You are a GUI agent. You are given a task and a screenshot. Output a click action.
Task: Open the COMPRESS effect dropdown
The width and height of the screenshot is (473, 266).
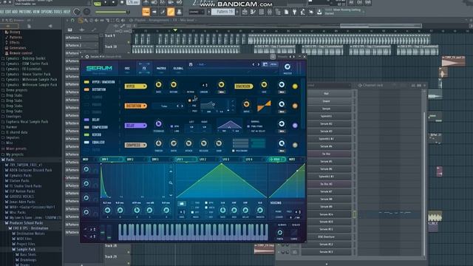[136, 145]
